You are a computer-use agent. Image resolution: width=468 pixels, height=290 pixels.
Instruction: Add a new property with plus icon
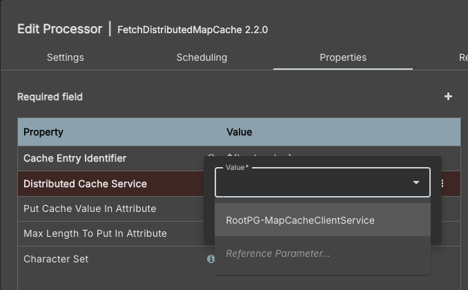point(448,97)
